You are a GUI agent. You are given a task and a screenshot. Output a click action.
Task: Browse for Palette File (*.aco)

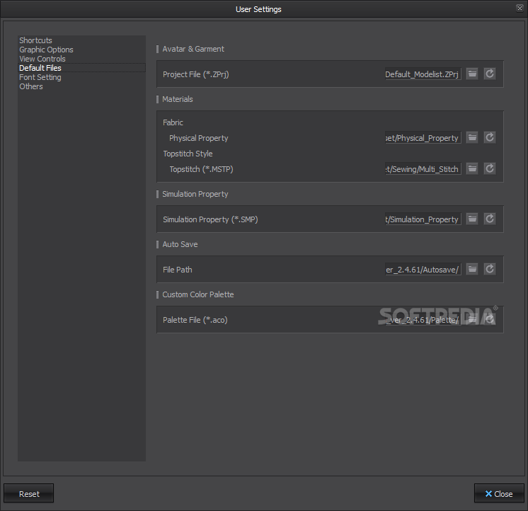pos(472,319)
